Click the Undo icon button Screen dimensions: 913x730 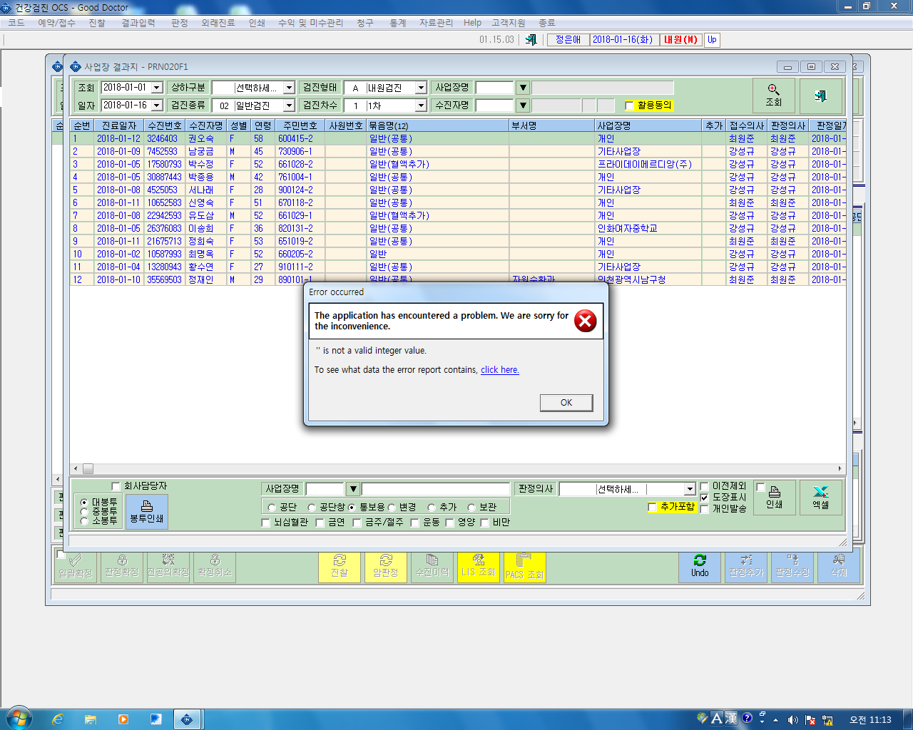point(700,567)
